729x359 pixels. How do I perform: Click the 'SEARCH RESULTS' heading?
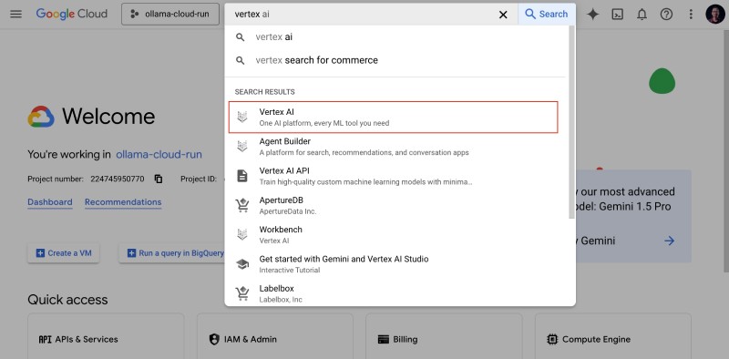point(264,92)
